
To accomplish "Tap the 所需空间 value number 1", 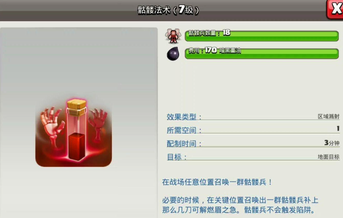I will [338, 129].
